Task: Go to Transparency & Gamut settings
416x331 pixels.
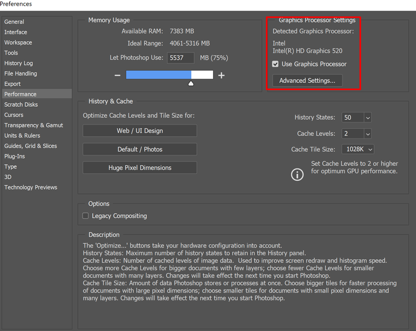Action: [x=33, y=125]
